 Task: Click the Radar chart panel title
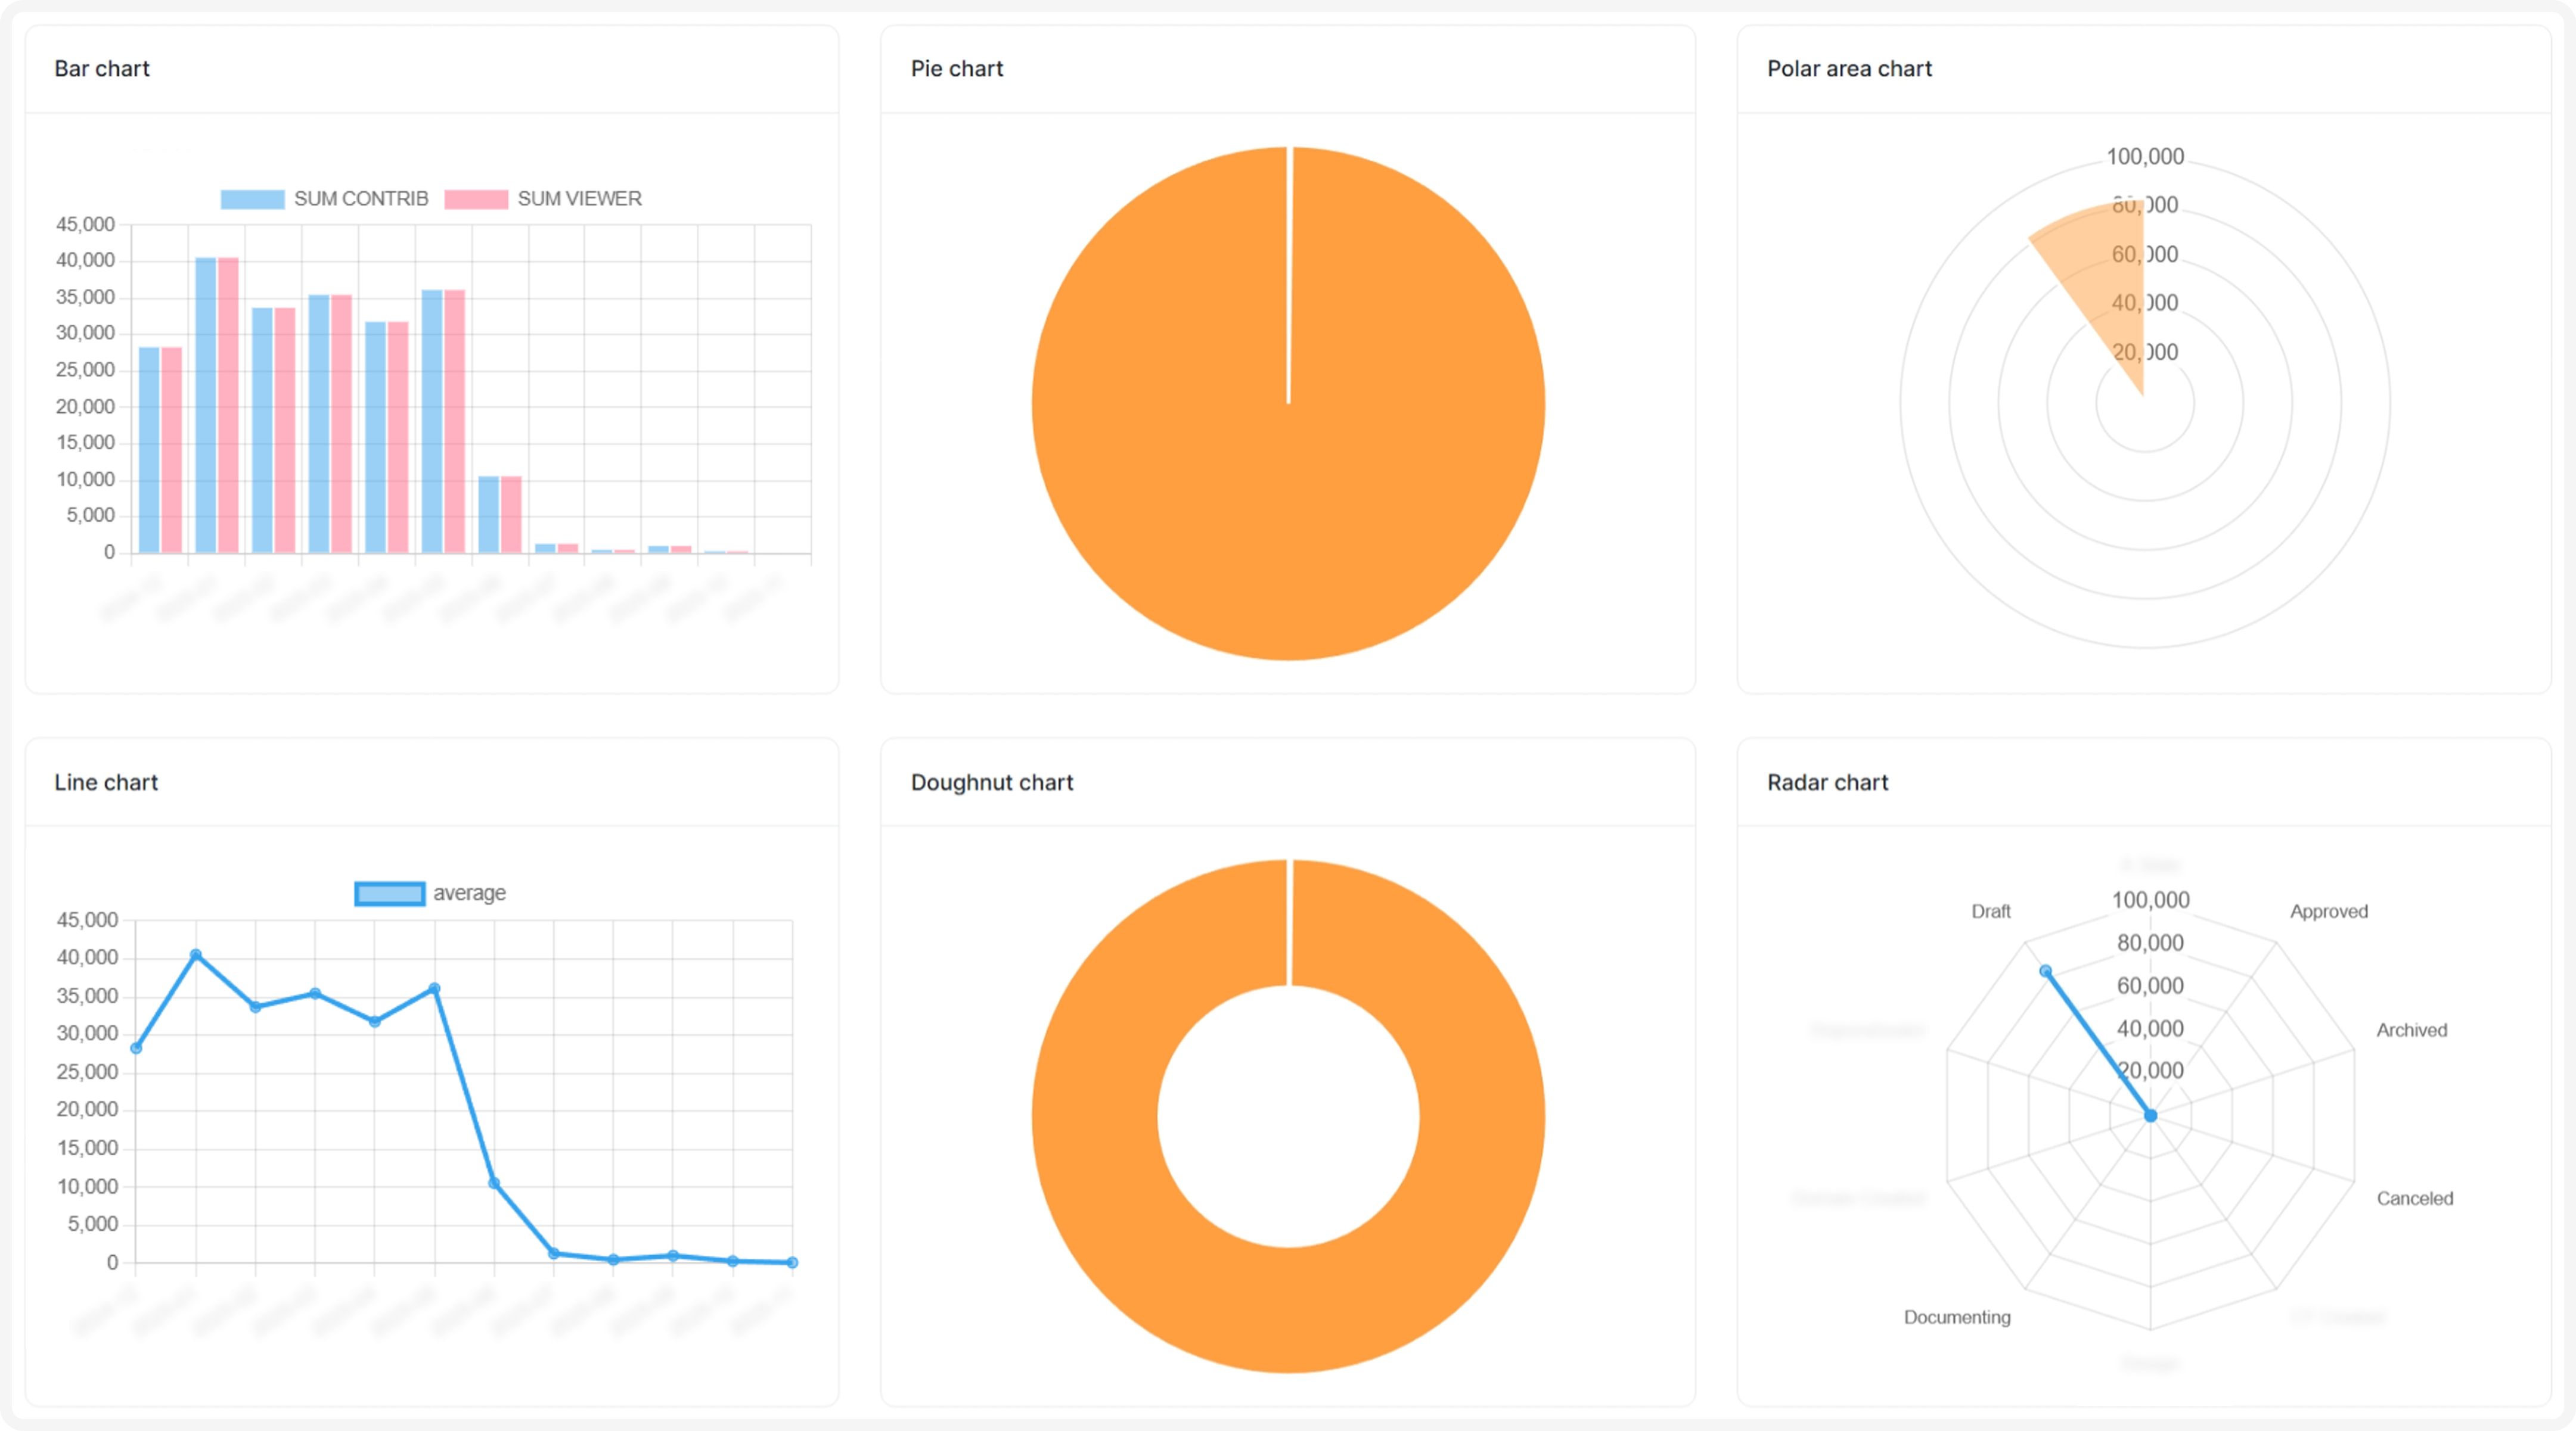[x=1828, y=782]
